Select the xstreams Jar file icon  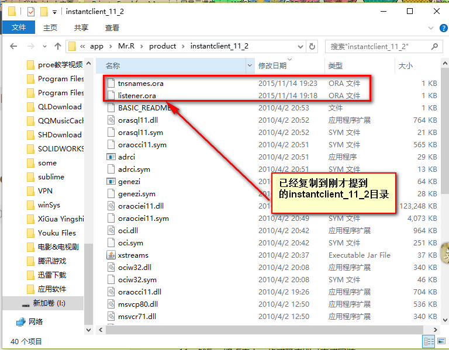pos(111,255)
